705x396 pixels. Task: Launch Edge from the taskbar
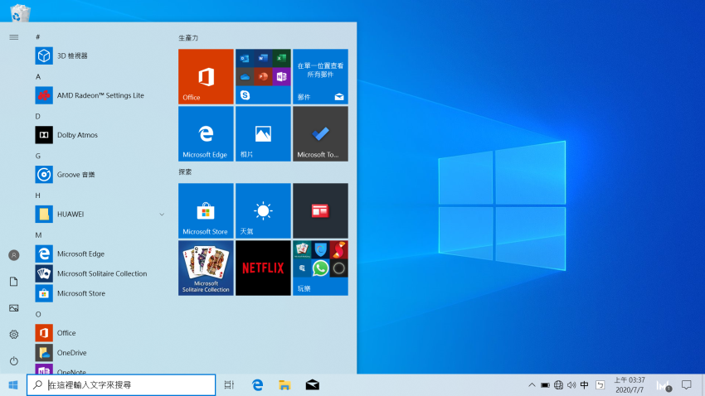pyautogui.click(x=257, y=384)
